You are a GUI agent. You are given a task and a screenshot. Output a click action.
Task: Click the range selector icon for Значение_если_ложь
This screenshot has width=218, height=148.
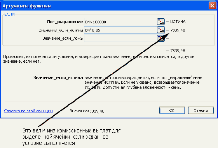161,38
